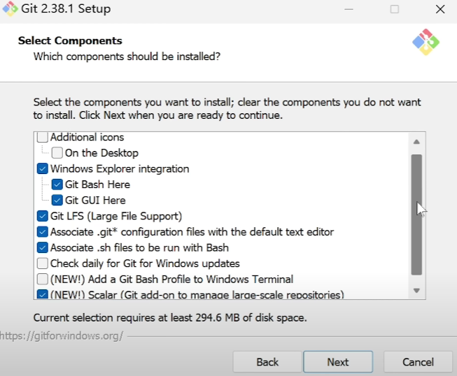Click Next to continue setup

(x=337, y=362)
